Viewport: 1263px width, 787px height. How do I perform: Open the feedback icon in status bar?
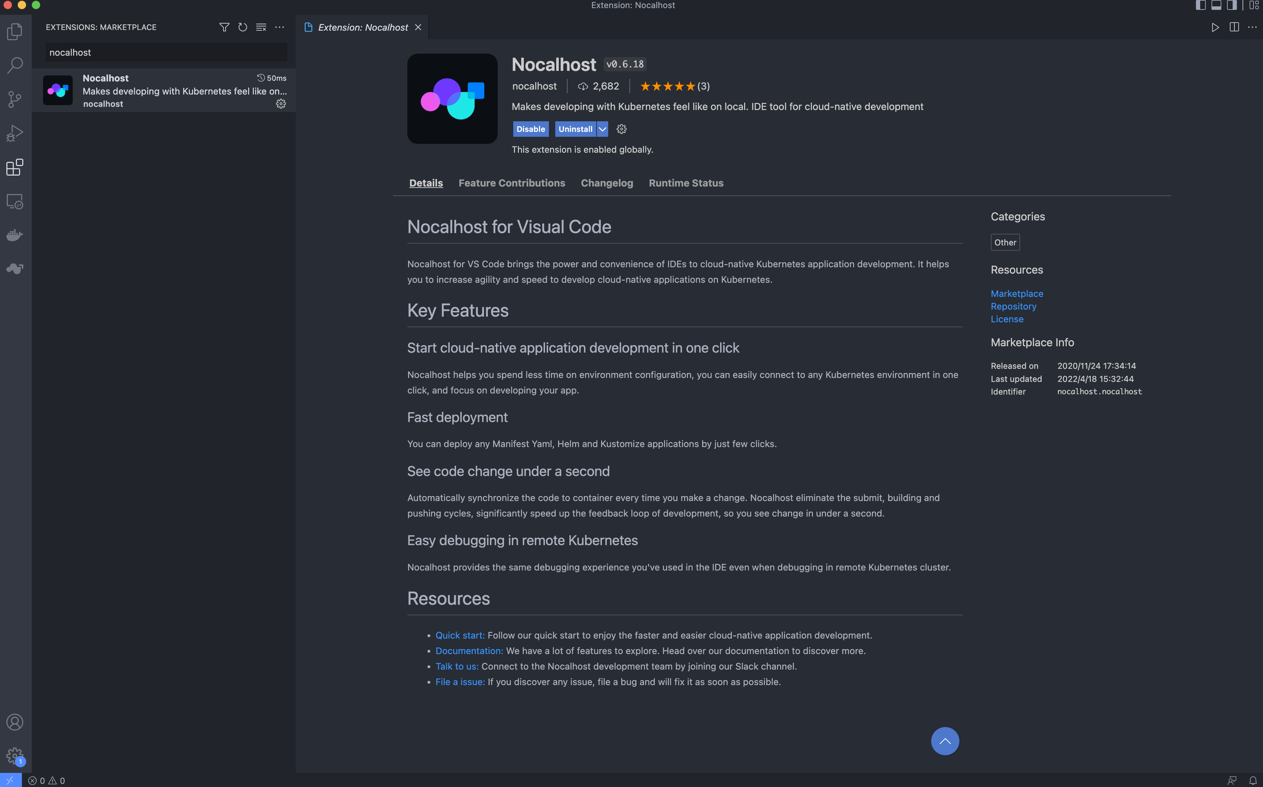pos(1232,780)
